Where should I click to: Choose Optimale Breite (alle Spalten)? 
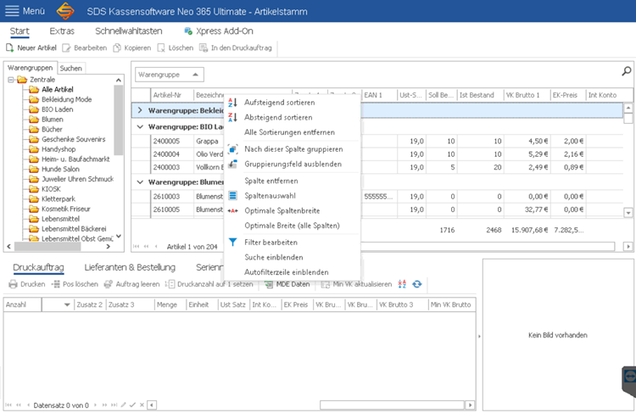click(292, 226)
